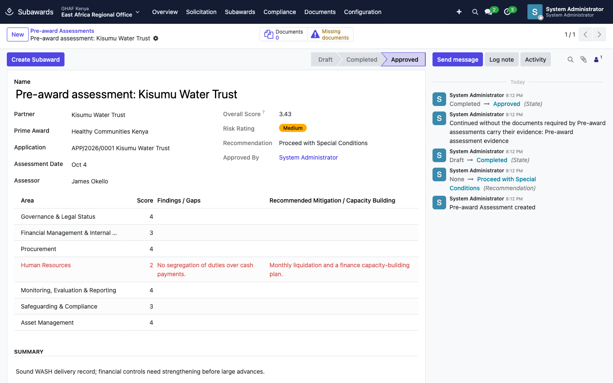The image size is (613, 383).
Task: Go to the next record arrow
Action: pos(599,34)
